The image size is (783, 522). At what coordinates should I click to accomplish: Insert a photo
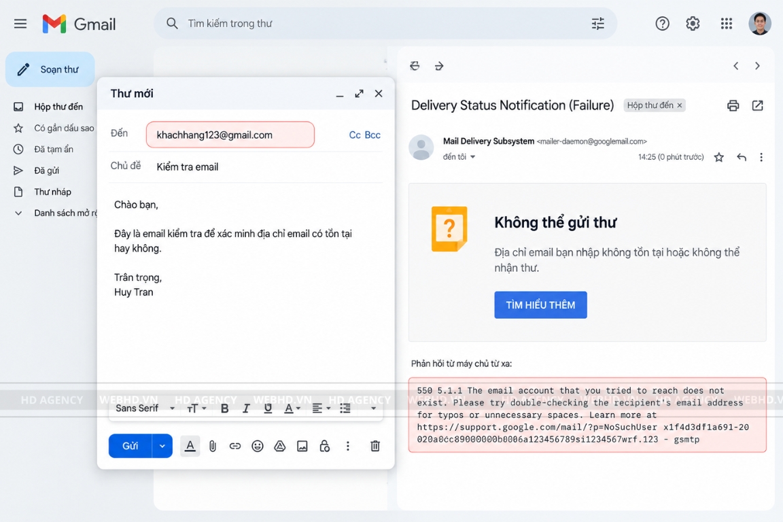(x=302, y=446)
